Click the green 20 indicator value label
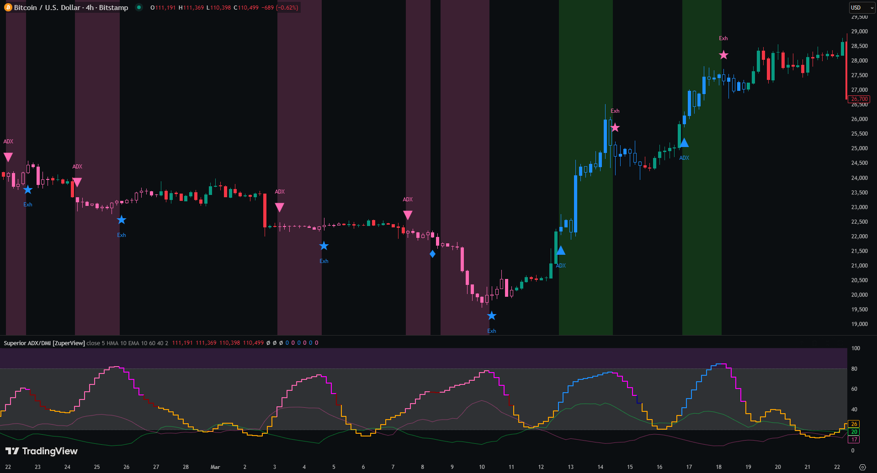Image resolution: width=877 pixels, height=473 pixels. pos(854,432)
